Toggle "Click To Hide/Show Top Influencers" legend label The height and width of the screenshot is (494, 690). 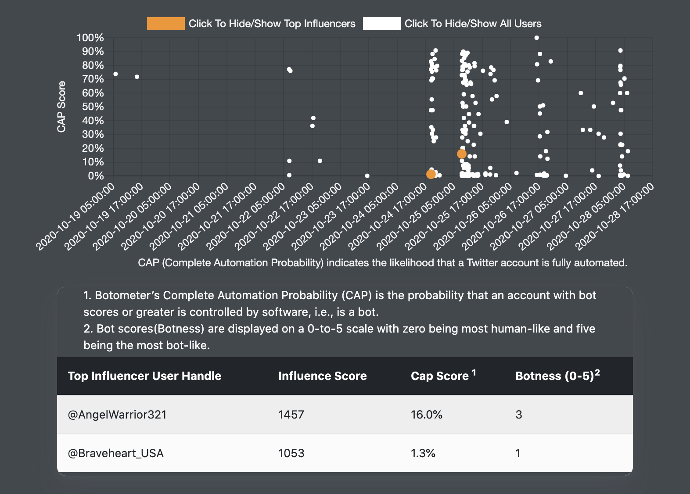[272, 24]
